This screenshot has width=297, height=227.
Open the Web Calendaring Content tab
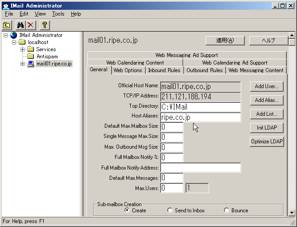(135, 63)
